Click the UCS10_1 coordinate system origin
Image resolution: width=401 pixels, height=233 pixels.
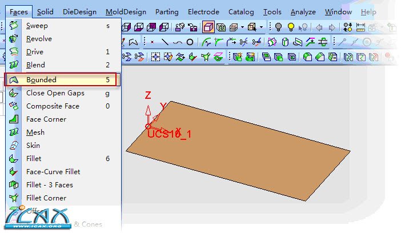coord(148,127)
